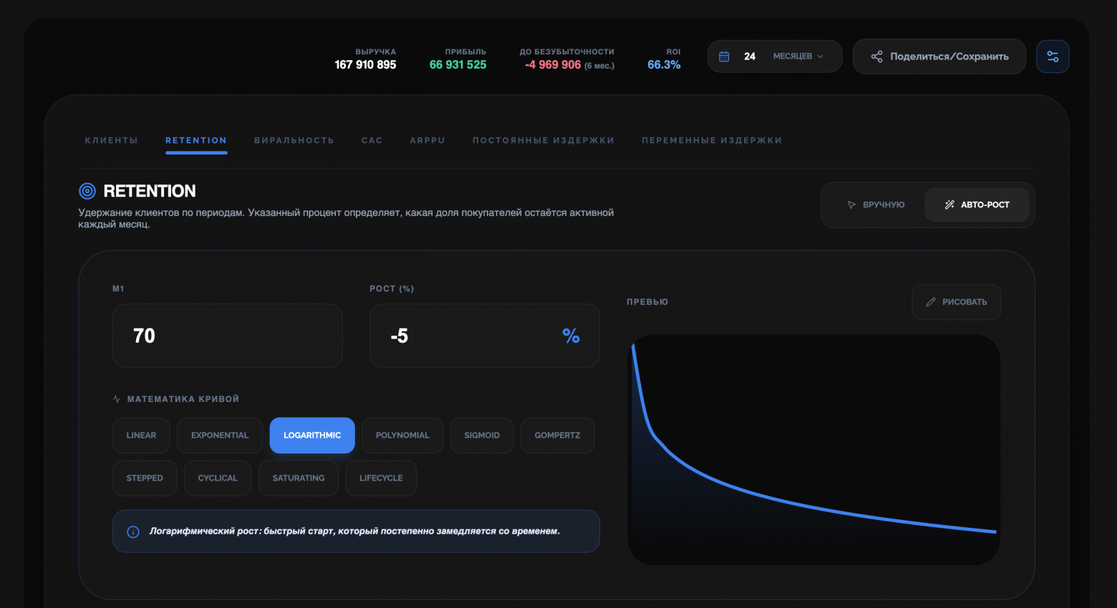This screenshot has height=608, width=1117.
Task: Select the Gompertz curve button
Action: point(557,435)
